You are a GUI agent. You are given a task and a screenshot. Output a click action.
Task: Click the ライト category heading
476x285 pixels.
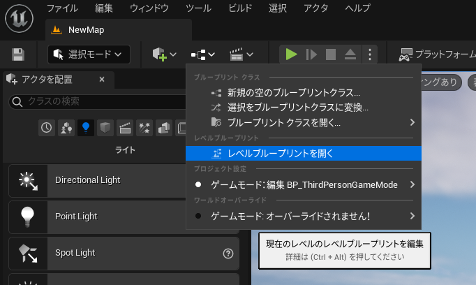click(125, 149)
